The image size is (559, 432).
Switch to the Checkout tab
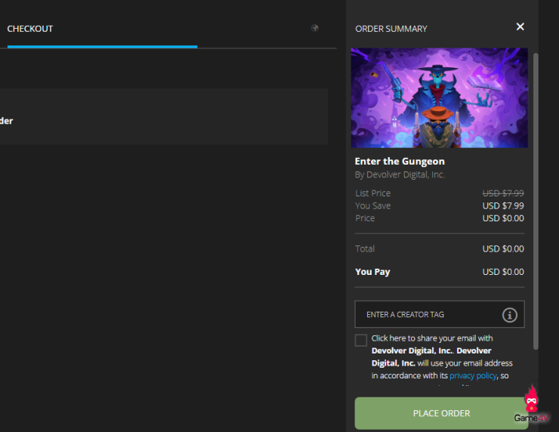[30, 29]
